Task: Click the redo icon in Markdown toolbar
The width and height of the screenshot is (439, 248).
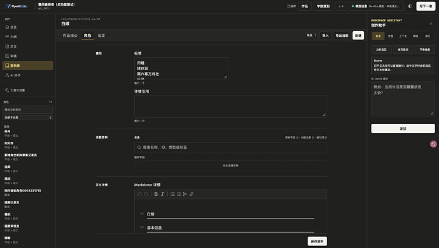Action: (146, 194)
